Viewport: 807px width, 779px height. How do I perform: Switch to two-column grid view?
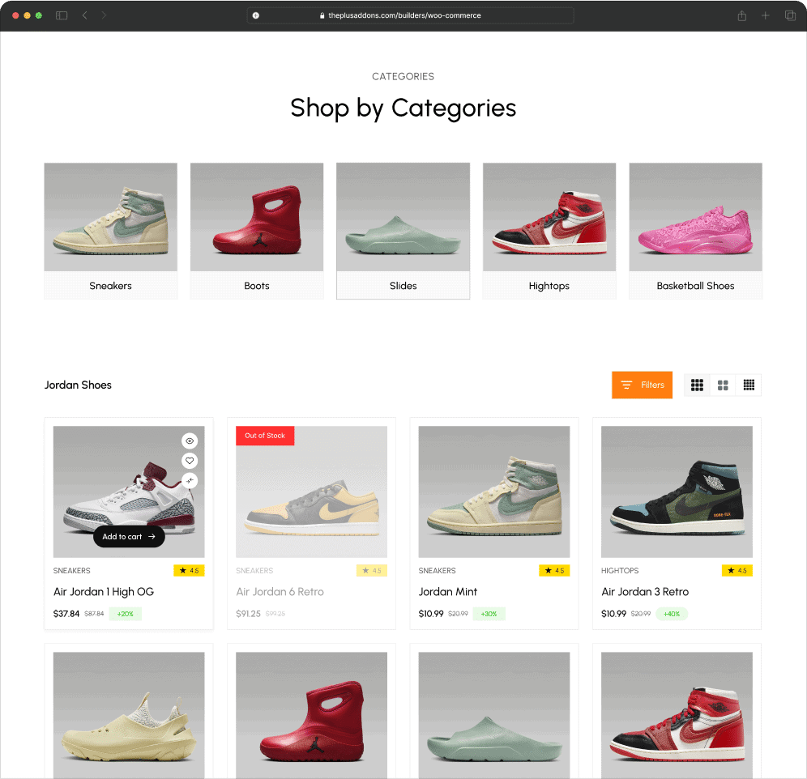[723, 385]
